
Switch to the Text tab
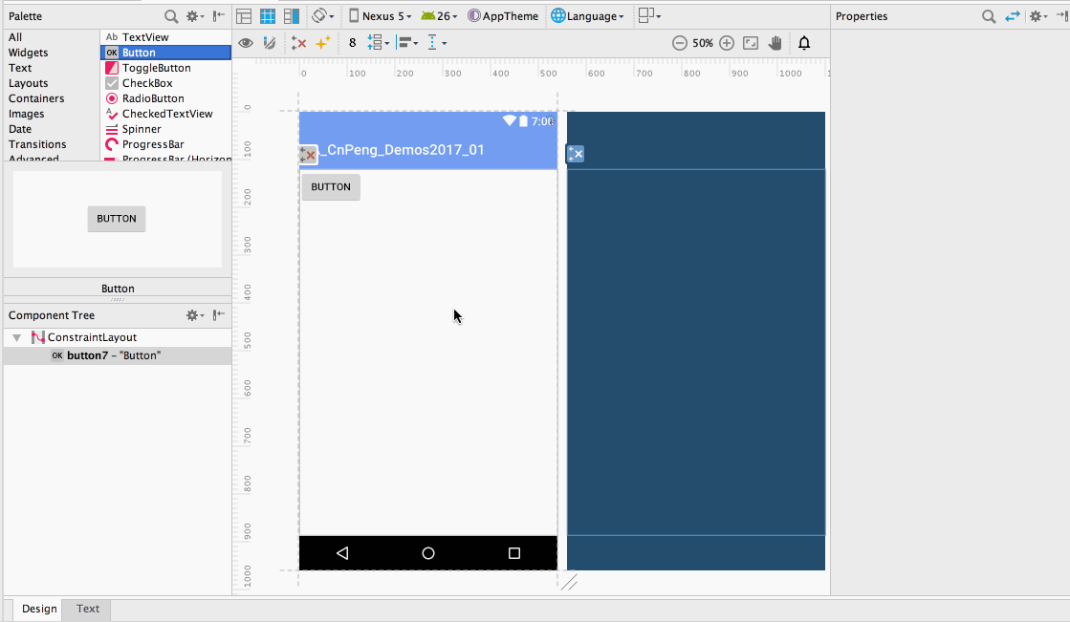(87, 609)
